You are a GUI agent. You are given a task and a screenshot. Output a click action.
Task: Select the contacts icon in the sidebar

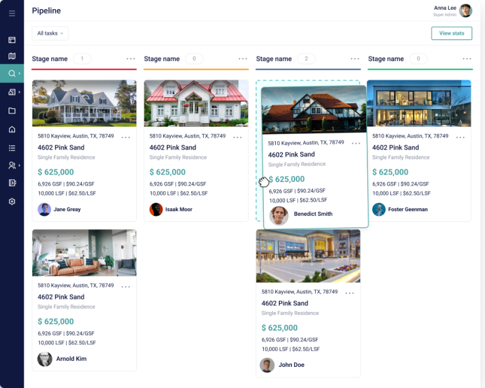(x=11, y=165)
